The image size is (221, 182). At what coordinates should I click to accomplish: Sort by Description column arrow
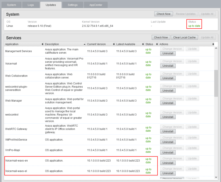85,44
